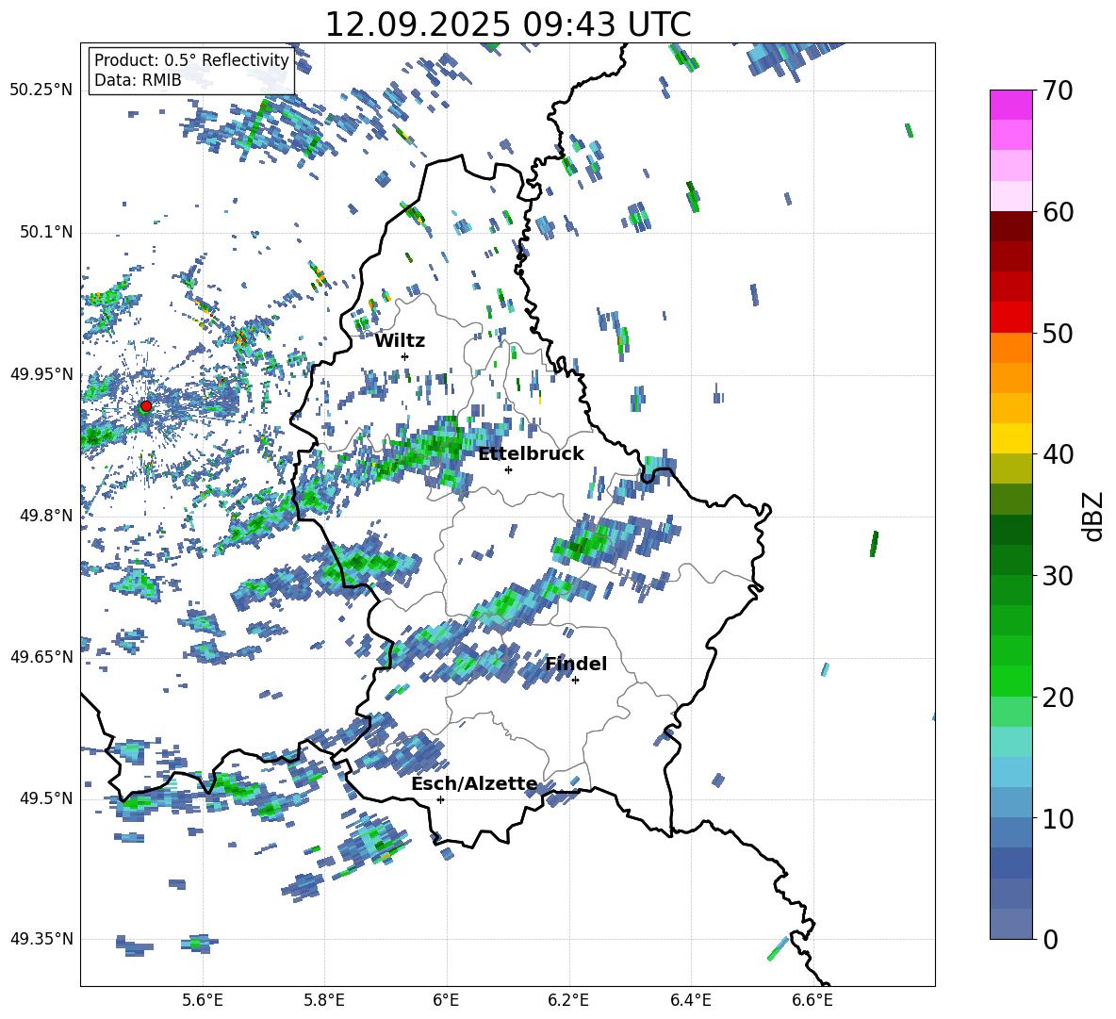
Task: Click the Wiltz city label
Action: (x=400, y=341)
